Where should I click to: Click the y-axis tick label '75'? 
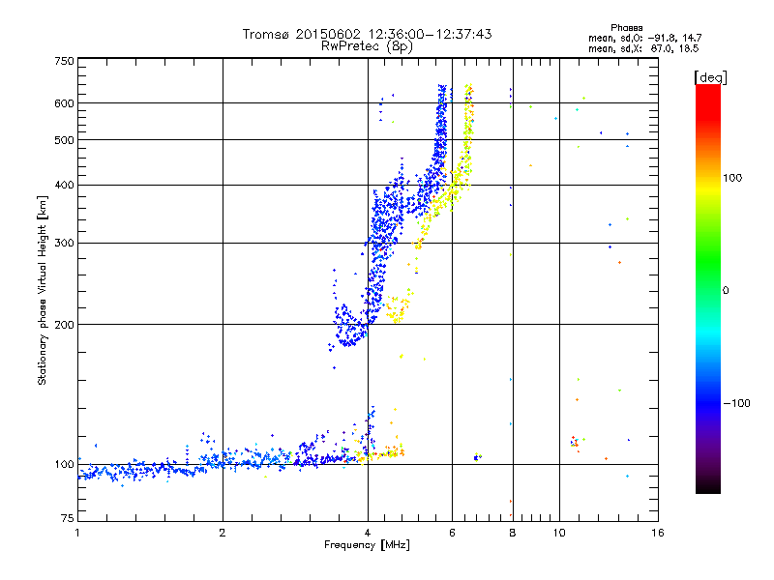point(68,518)
